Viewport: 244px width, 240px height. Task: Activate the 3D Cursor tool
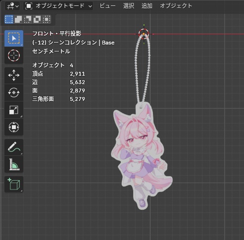(14, 55)
